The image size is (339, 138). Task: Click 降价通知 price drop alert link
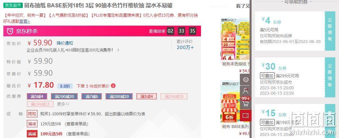(x=65, y=43)
